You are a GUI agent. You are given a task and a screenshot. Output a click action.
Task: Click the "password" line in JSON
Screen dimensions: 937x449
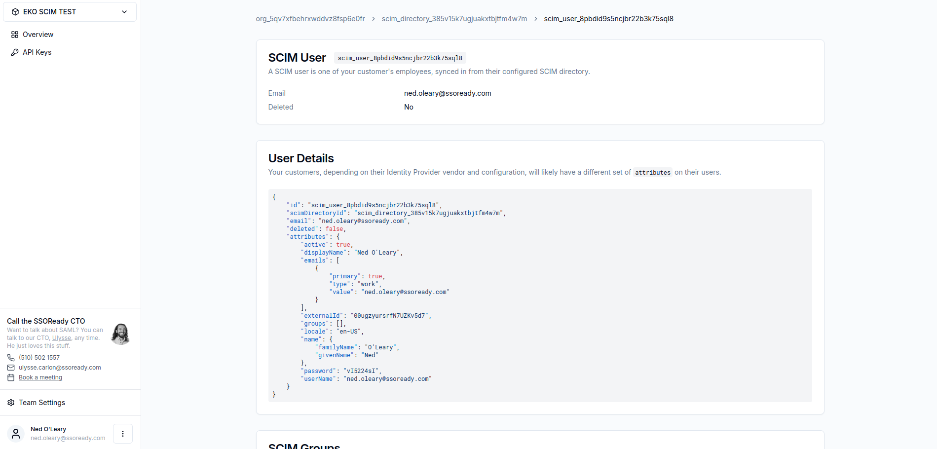pyautogui.click(x=341, y=371)
